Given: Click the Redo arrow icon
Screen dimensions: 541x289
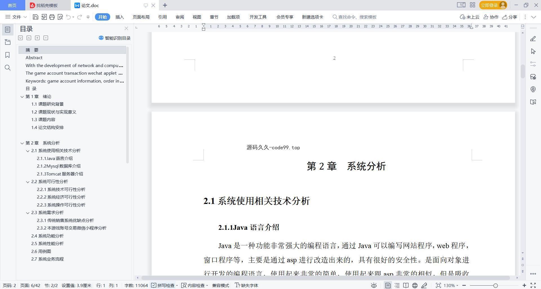Looking at the screenshot, I should tap(79, 17).
